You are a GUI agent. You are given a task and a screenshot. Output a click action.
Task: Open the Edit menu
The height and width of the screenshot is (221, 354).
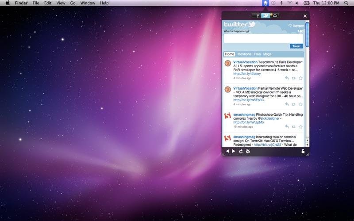pyautogui.click(x=48, y=3)
